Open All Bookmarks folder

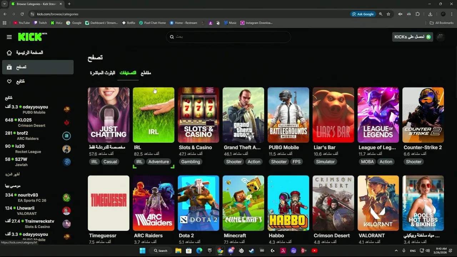coord(442,23)
